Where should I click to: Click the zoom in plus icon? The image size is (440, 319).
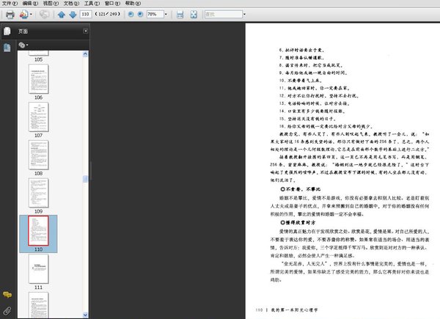140,14
